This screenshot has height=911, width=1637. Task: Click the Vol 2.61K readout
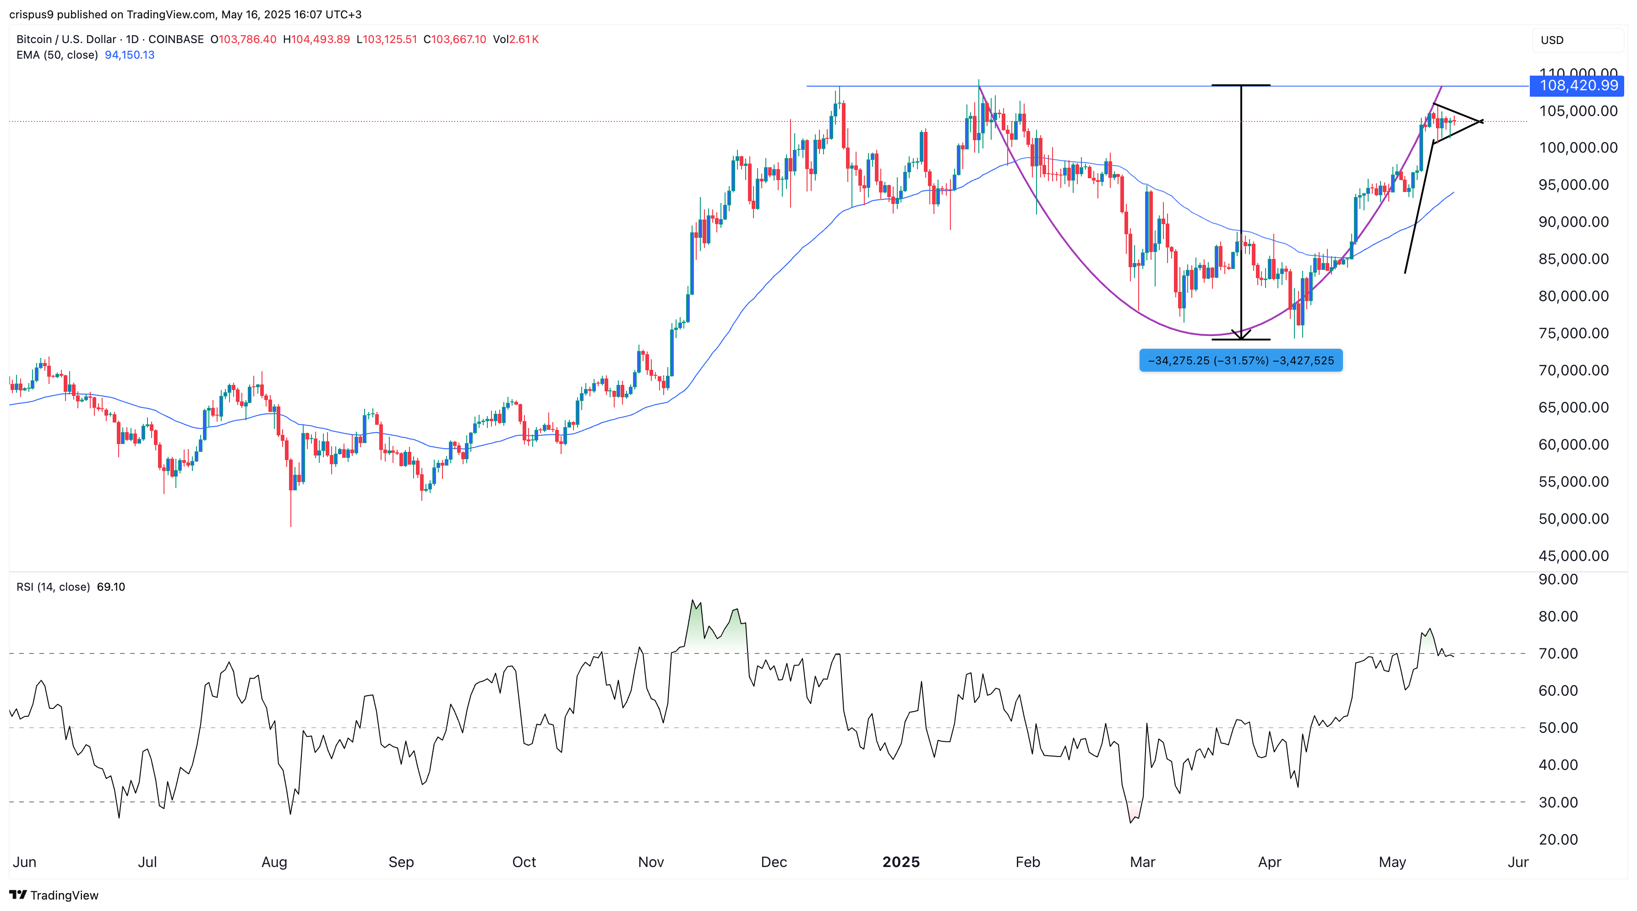[516, 39]
